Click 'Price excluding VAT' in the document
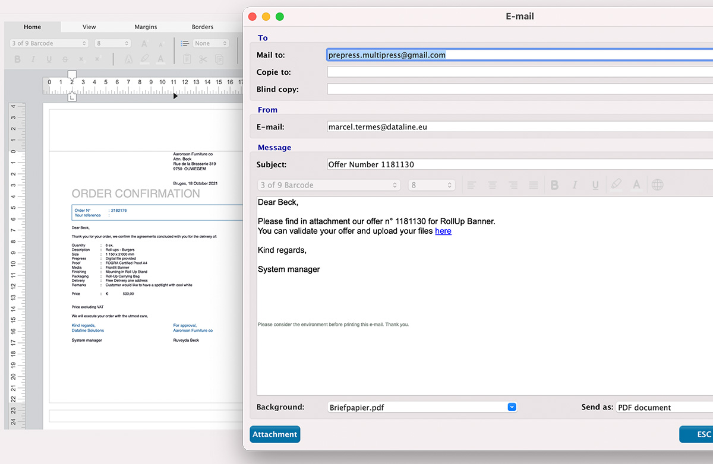The image size is (713, 464). (88, 307)
